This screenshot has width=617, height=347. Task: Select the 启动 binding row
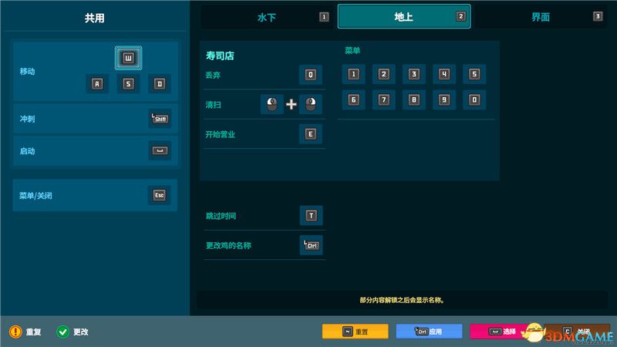(x=96, y=150)
